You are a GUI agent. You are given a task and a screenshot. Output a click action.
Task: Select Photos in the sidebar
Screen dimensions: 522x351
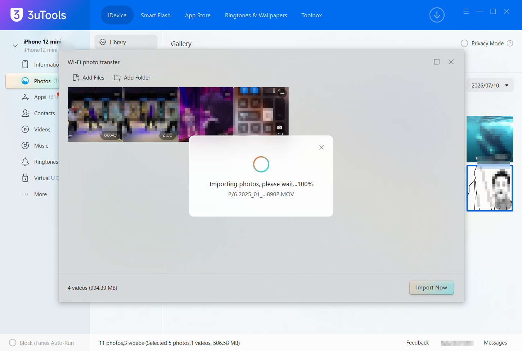(32, 81)
